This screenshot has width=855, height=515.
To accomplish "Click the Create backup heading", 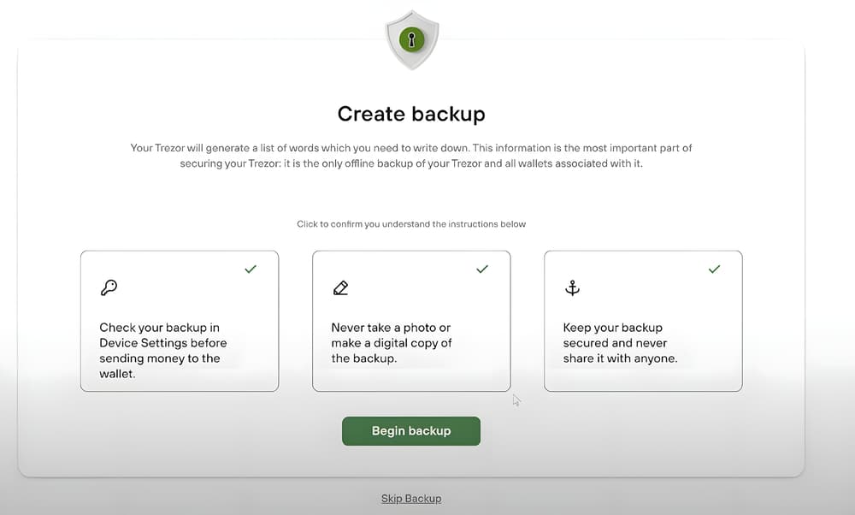I will point(411,114).
